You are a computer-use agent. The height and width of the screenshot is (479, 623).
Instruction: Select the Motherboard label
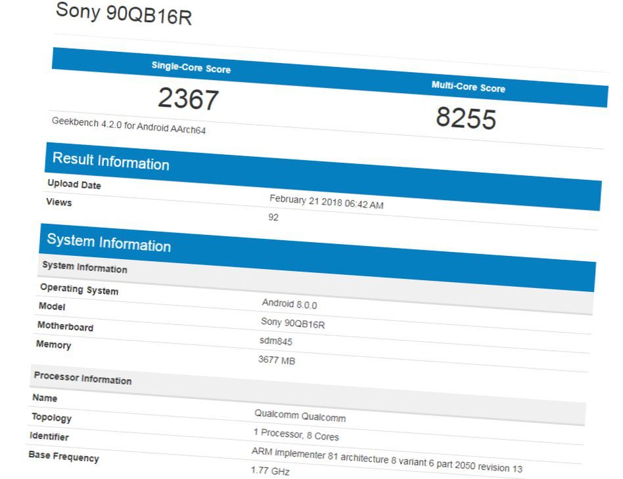pos(65,326)
